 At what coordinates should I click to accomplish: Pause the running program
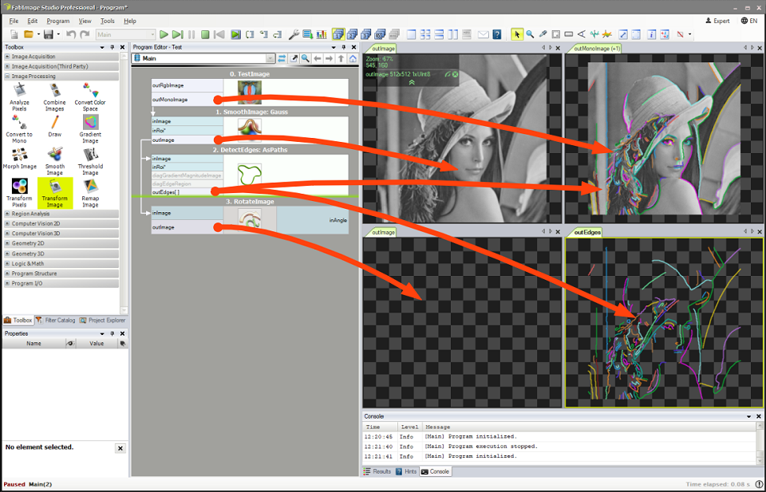tap(191, 34)
